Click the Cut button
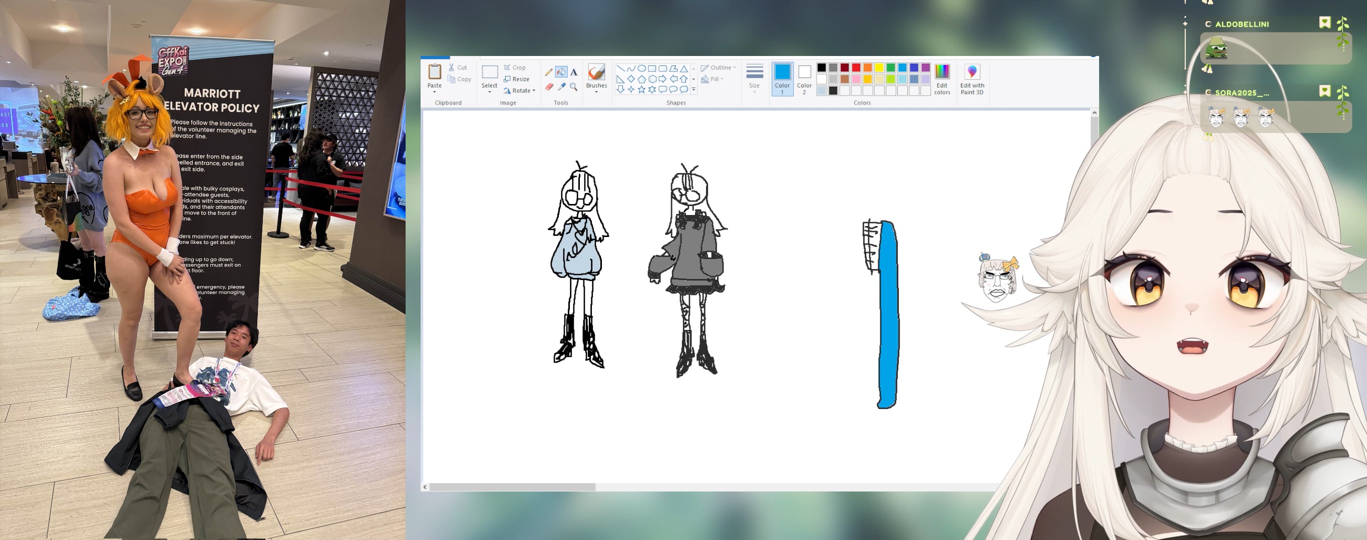 tap(458, 68)
